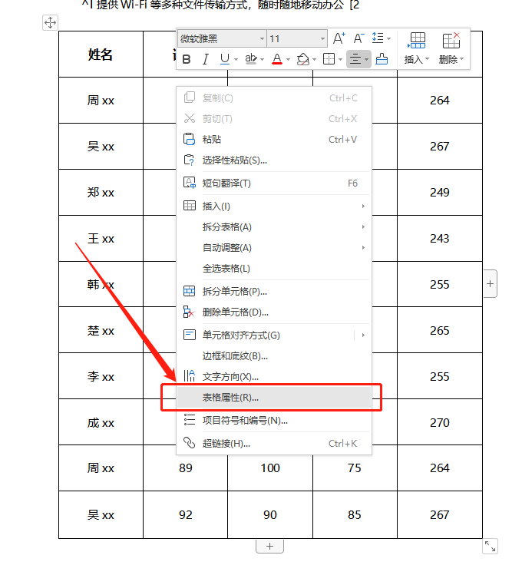Toggle bold formatting in mini toolbar
The width and height of the screenshot is (522, 575).
pos(187,59)
